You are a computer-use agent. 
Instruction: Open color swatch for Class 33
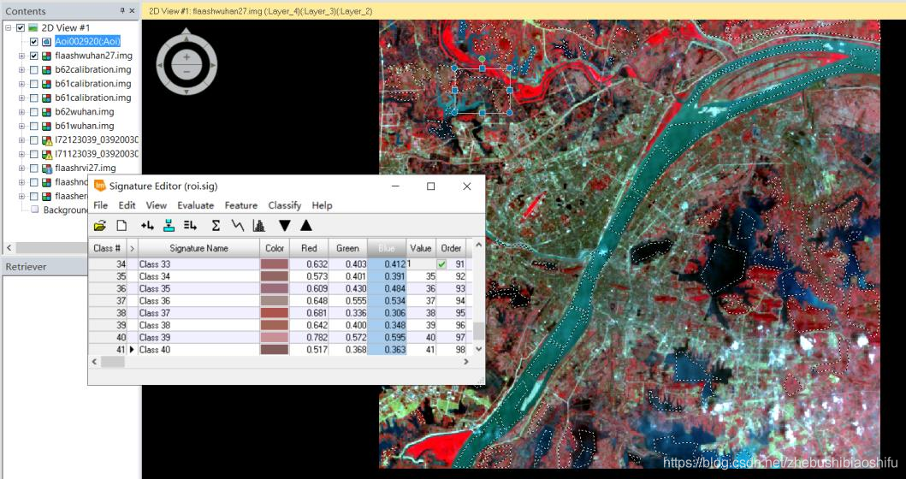pos(275,264)
